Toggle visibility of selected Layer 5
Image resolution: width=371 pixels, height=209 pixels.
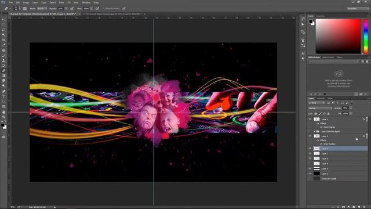click(310, 149)
